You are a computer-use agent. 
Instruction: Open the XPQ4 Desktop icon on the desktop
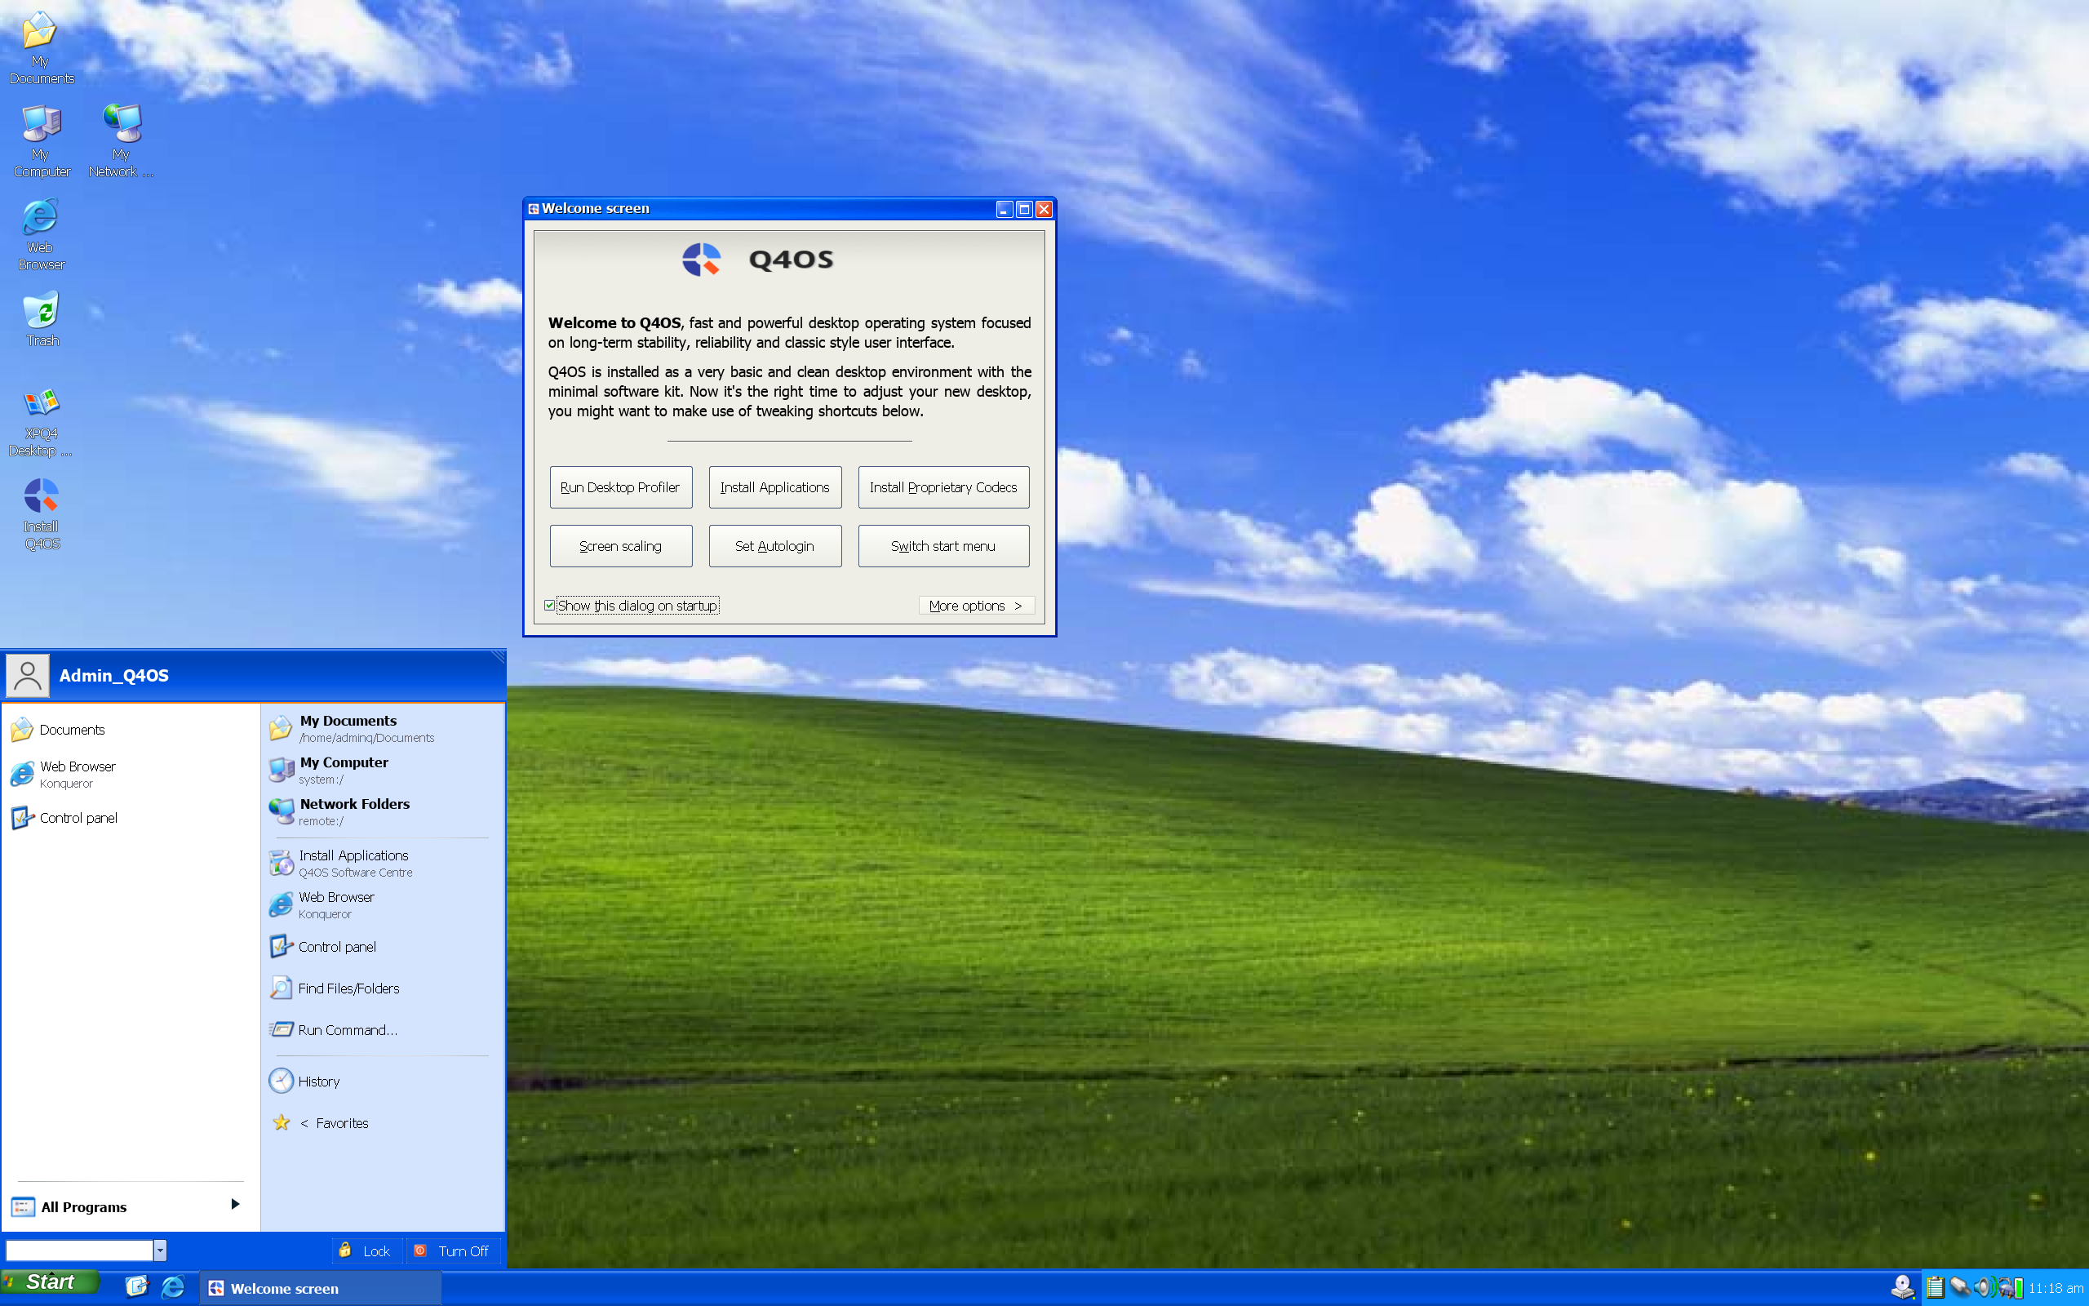tap(41, 422)
